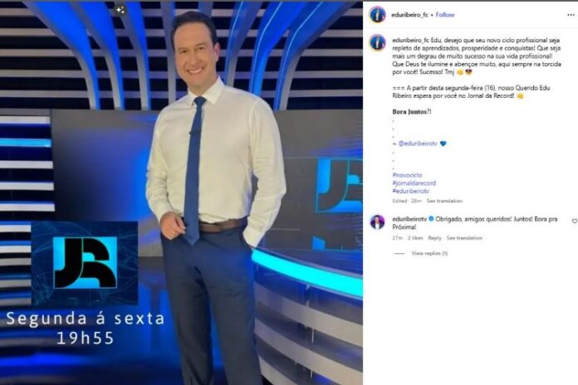Open the #jornaldarecord hashtag
Screen dimensions: 578x385
point(414,183)
